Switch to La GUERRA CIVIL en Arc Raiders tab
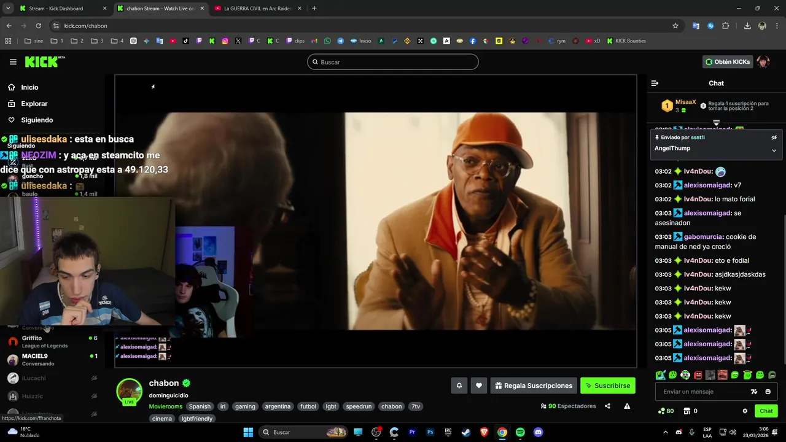786x442 pixels. click(x=258, y=9)
